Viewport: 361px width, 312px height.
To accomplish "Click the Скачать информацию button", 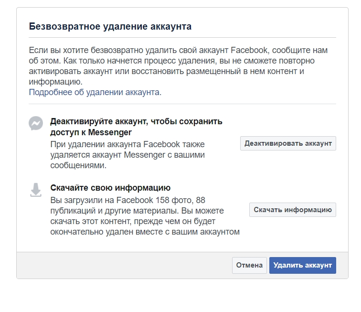I will coord(293,210).
